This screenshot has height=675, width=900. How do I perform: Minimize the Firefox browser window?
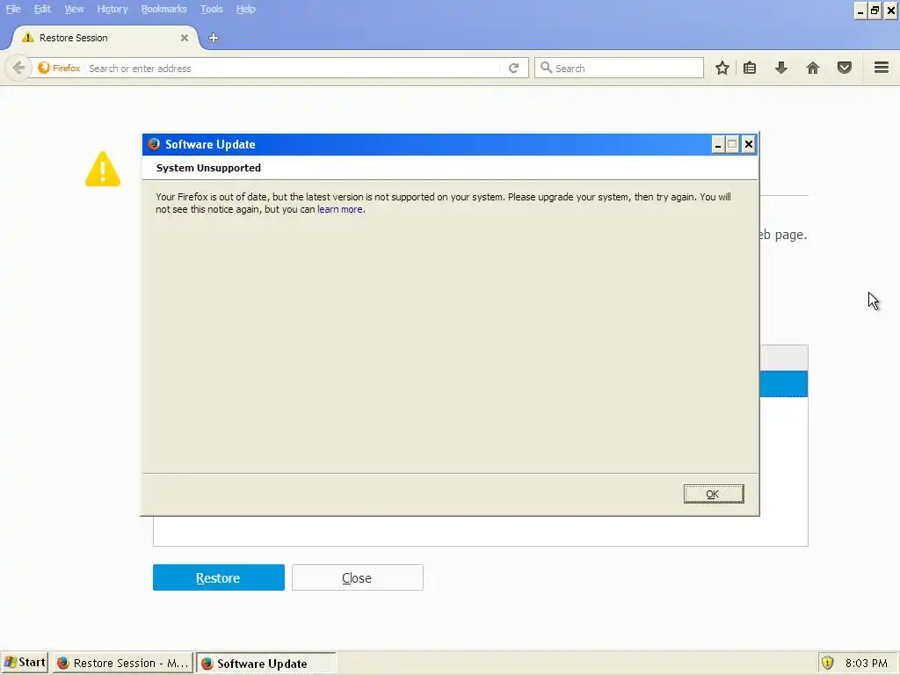click(860, 11)
